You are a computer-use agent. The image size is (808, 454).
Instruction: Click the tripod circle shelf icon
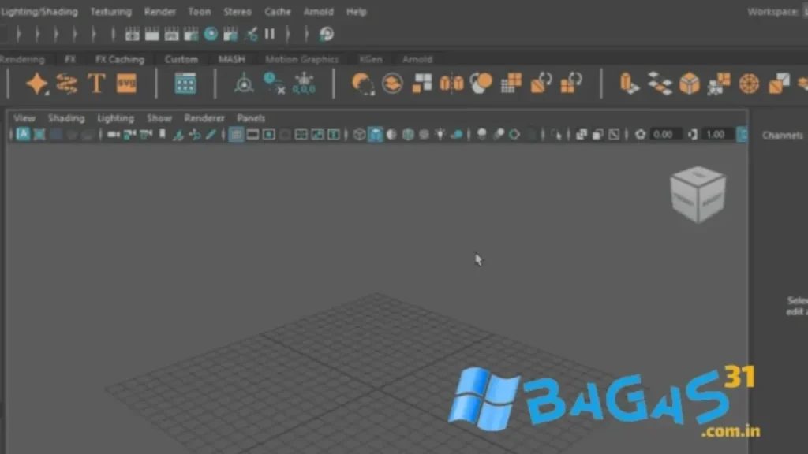pyautogui.click(x=244, y=83)
